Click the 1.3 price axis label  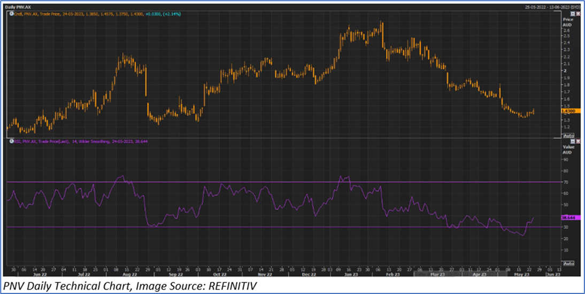tap(566, 120)
